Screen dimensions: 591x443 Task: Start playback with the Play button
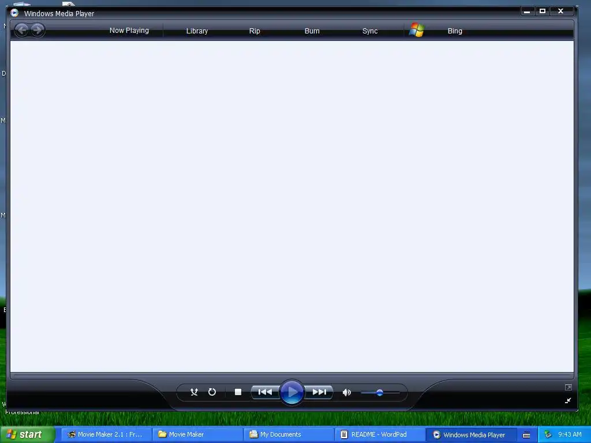click(x=291, y=392)
